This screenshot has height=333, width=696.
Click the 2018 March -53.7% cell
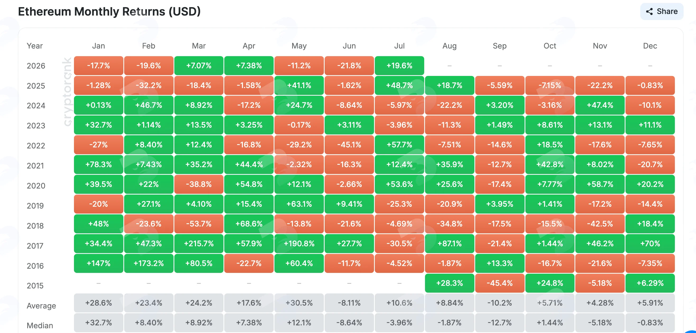coord(199,224)
